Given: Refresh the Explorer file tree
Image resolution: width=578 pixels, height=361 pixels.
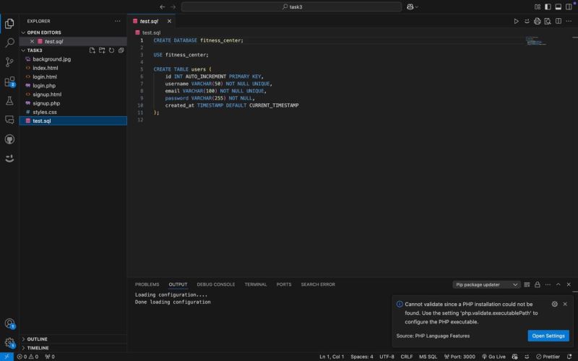Looking at the screenshot, I should (x=111, y=51).
